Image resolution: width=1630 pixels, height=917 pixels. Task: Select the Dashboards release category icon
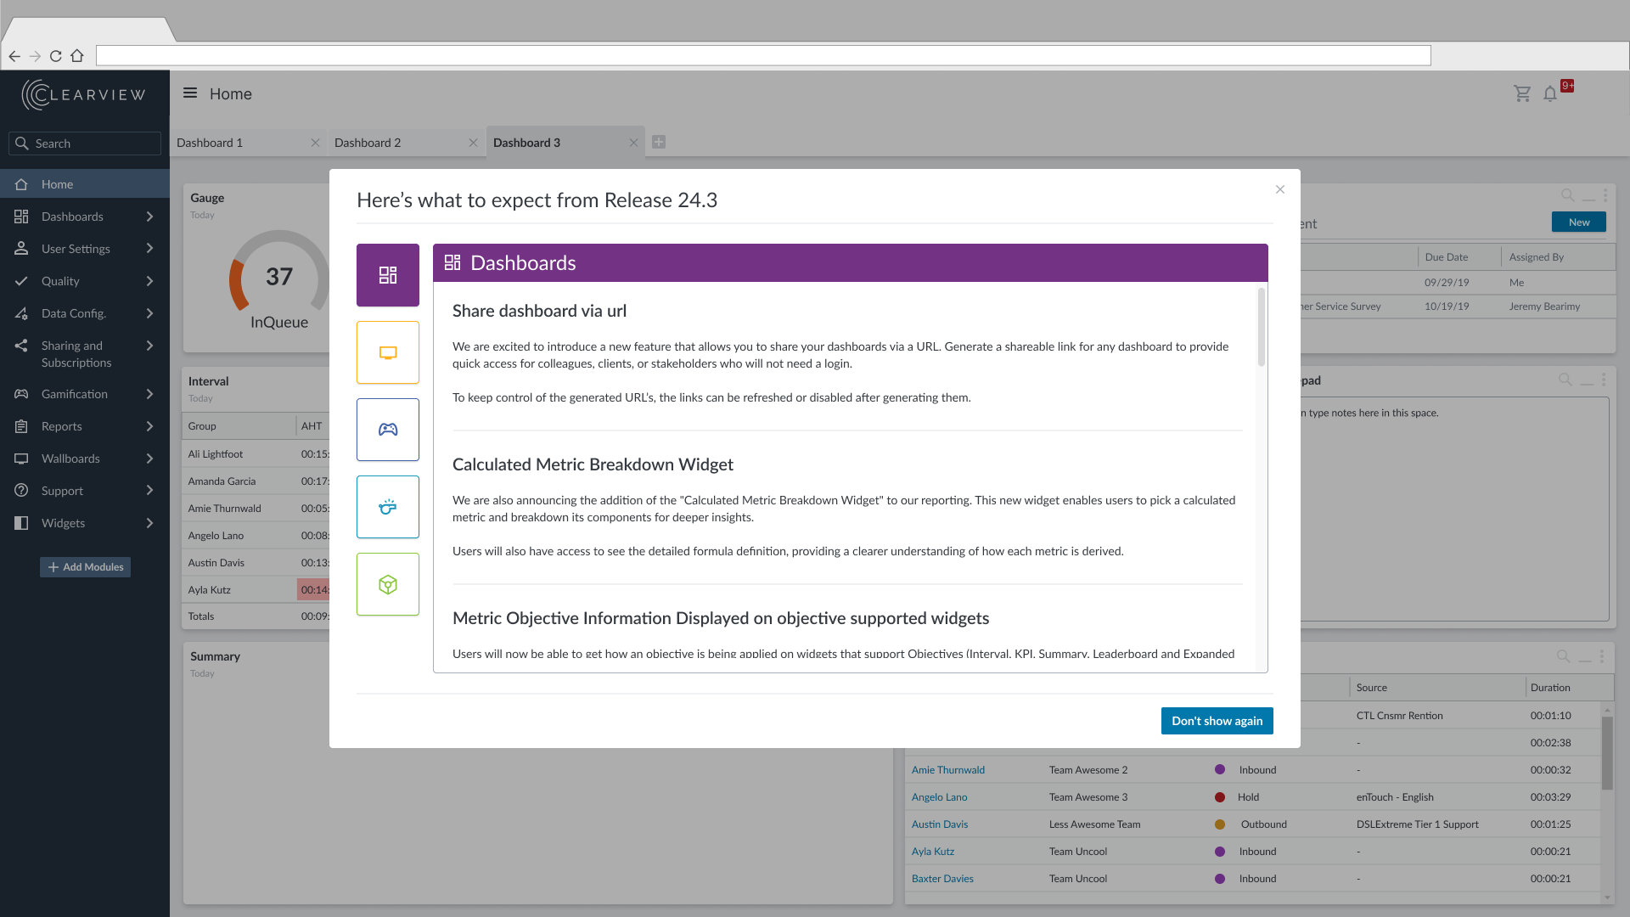pyautogui.click(x=387, y=275)
